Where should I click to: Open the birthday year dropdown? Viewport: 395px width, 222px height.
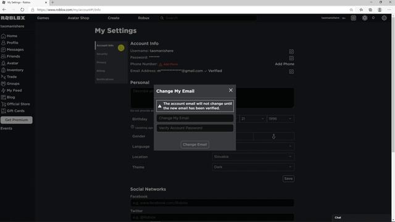280,118
